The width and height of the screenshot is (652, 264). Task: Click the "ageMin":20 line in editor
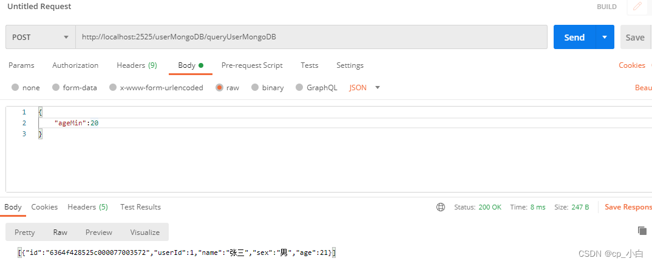[x=76, y=123]
